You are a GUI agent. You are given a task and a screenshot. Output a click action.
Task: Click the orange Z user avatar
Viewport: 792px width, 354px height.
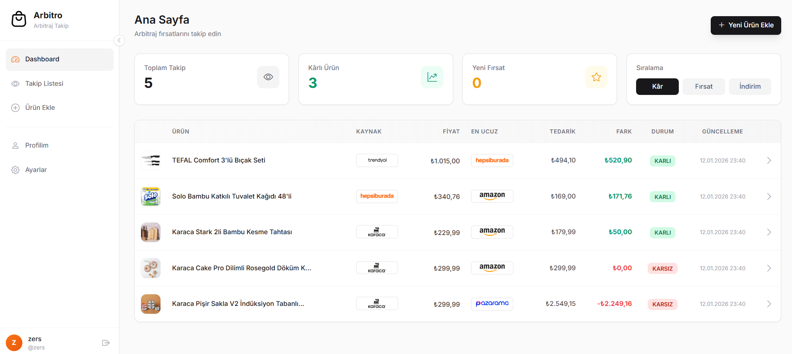pyautogui.click(x=14, y=343)
